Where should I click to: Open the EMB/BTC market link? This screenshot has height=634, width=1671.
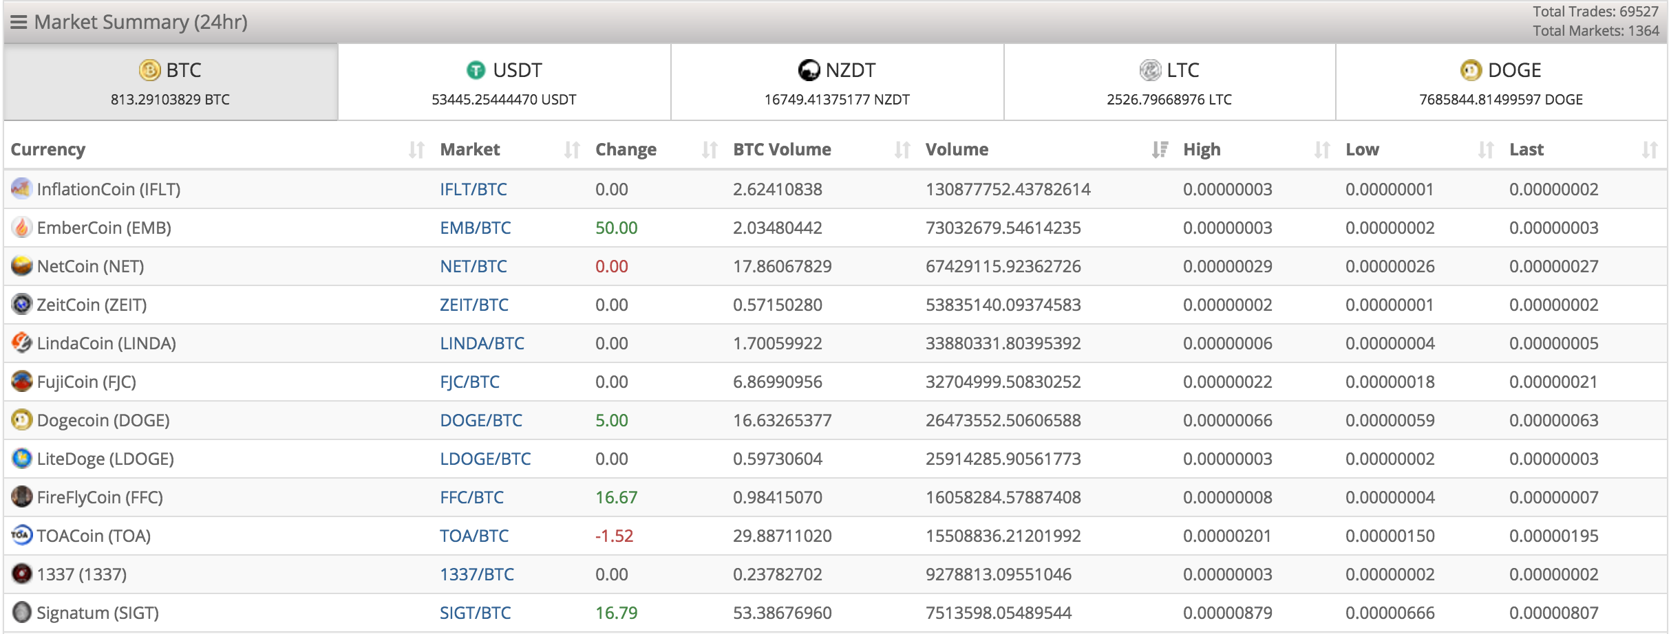[x=476, y=228]
